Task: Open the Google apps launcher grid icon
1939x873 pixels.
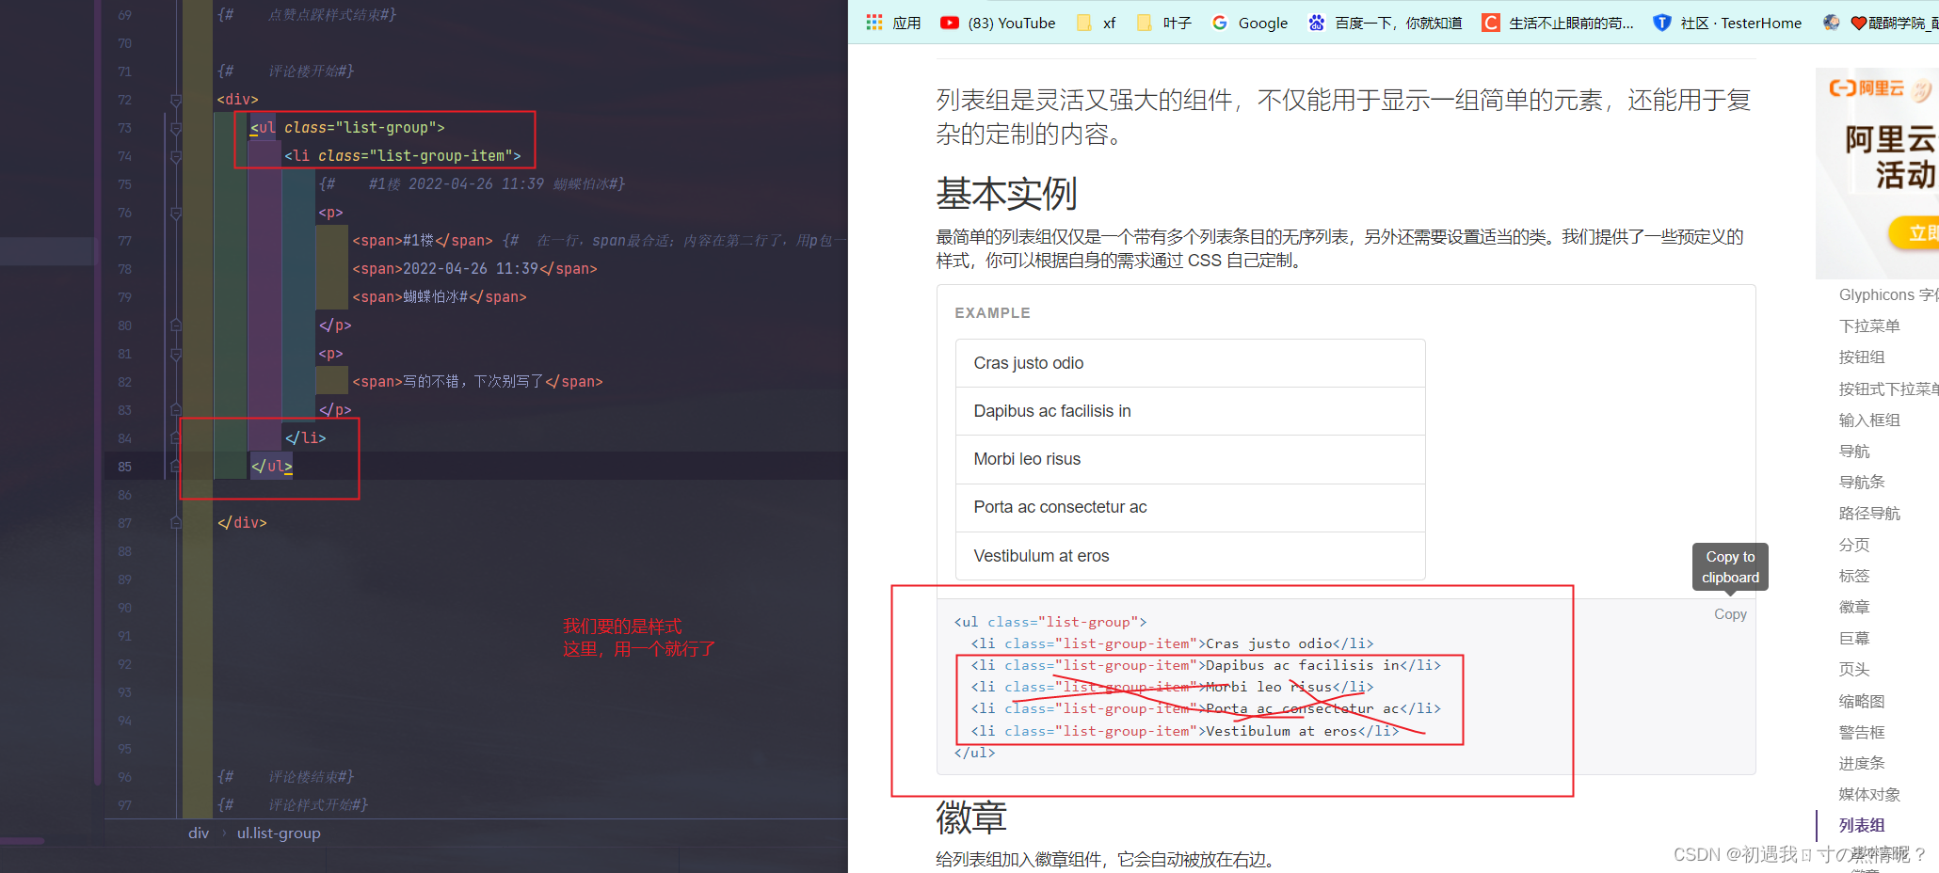Action: tap(873, 23)
